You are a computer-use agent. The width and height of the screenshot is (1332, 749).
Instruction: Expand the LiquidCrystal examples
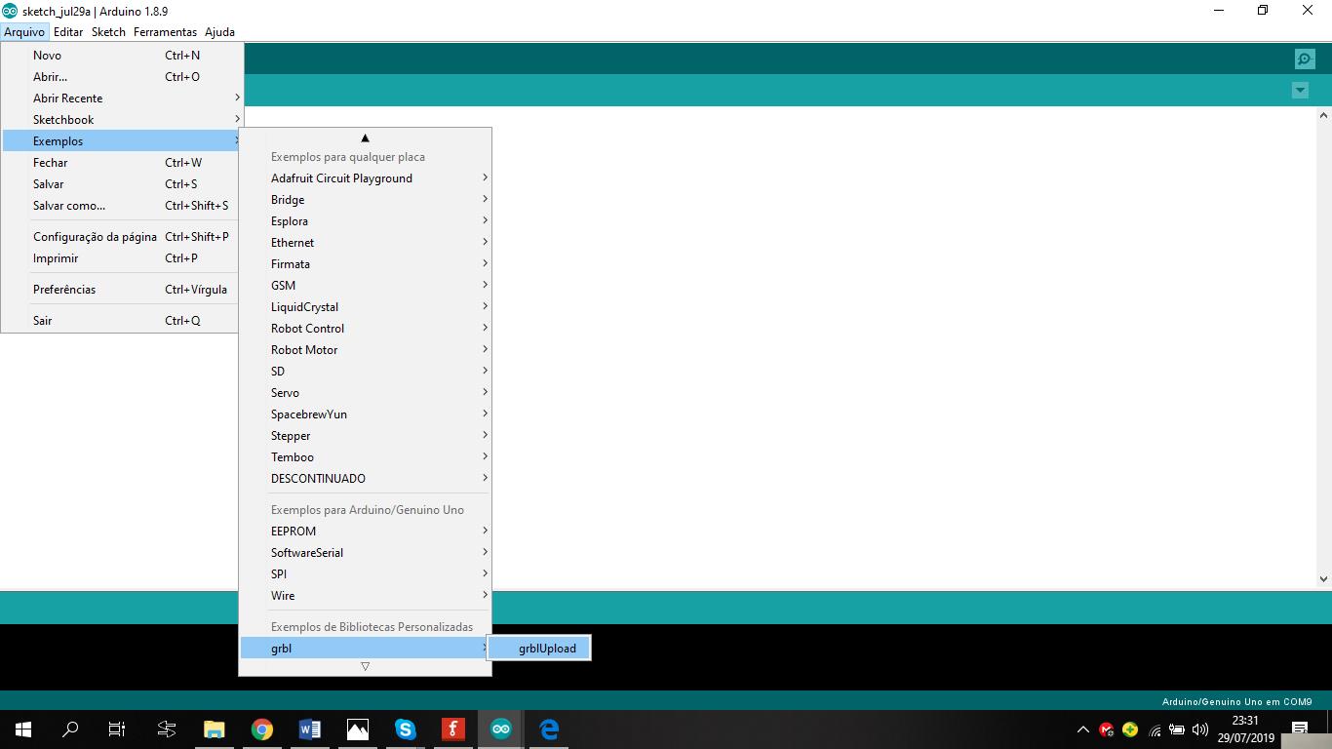click(x=365, y=307)
